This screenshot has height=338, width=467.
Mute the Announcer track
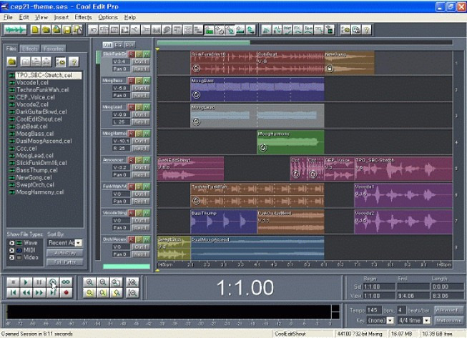tap(146, 160)
